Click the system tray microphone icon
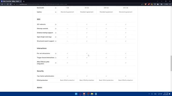The height and width of the screenshot is (96, 172). (152, 94)
